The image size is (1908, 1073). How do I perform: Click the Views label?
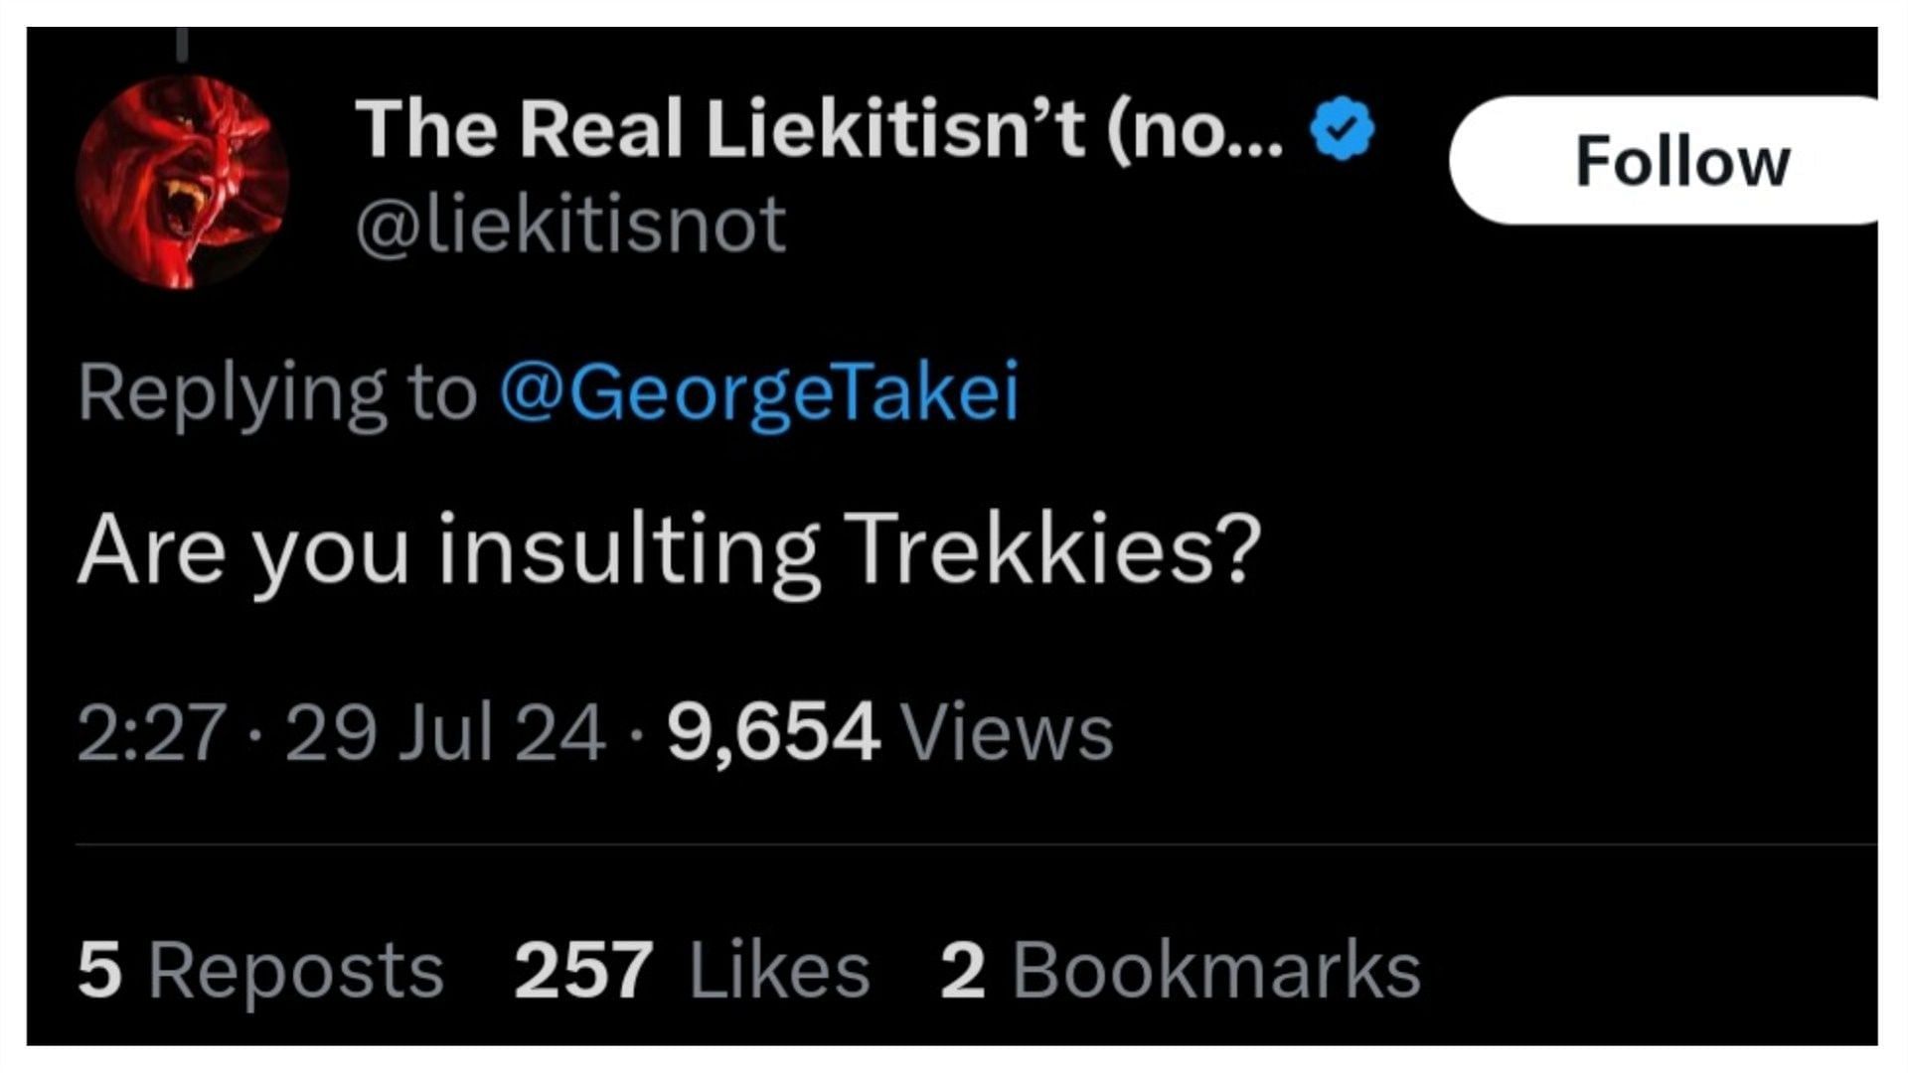point(1007,733)
